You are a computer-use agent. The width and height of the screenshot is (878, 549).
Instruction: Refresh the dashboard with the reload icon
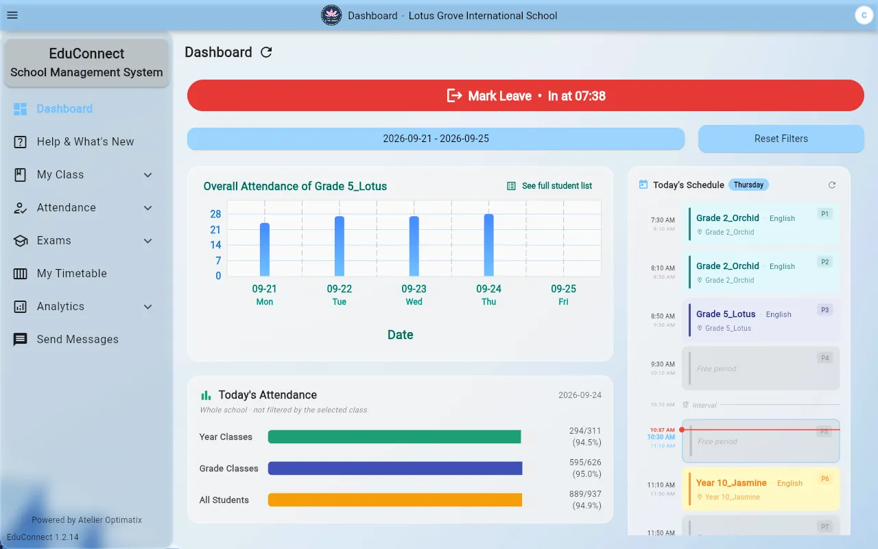[x=266, y=52]
